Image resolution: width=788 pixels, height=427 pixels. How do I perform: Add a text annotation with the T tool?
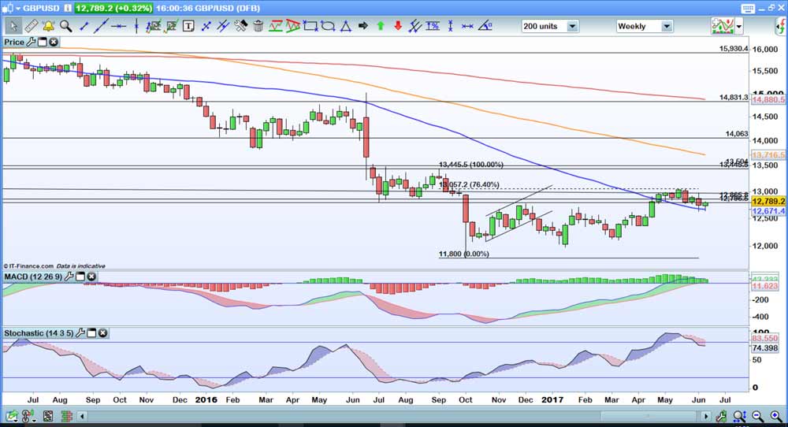[188, 26]
